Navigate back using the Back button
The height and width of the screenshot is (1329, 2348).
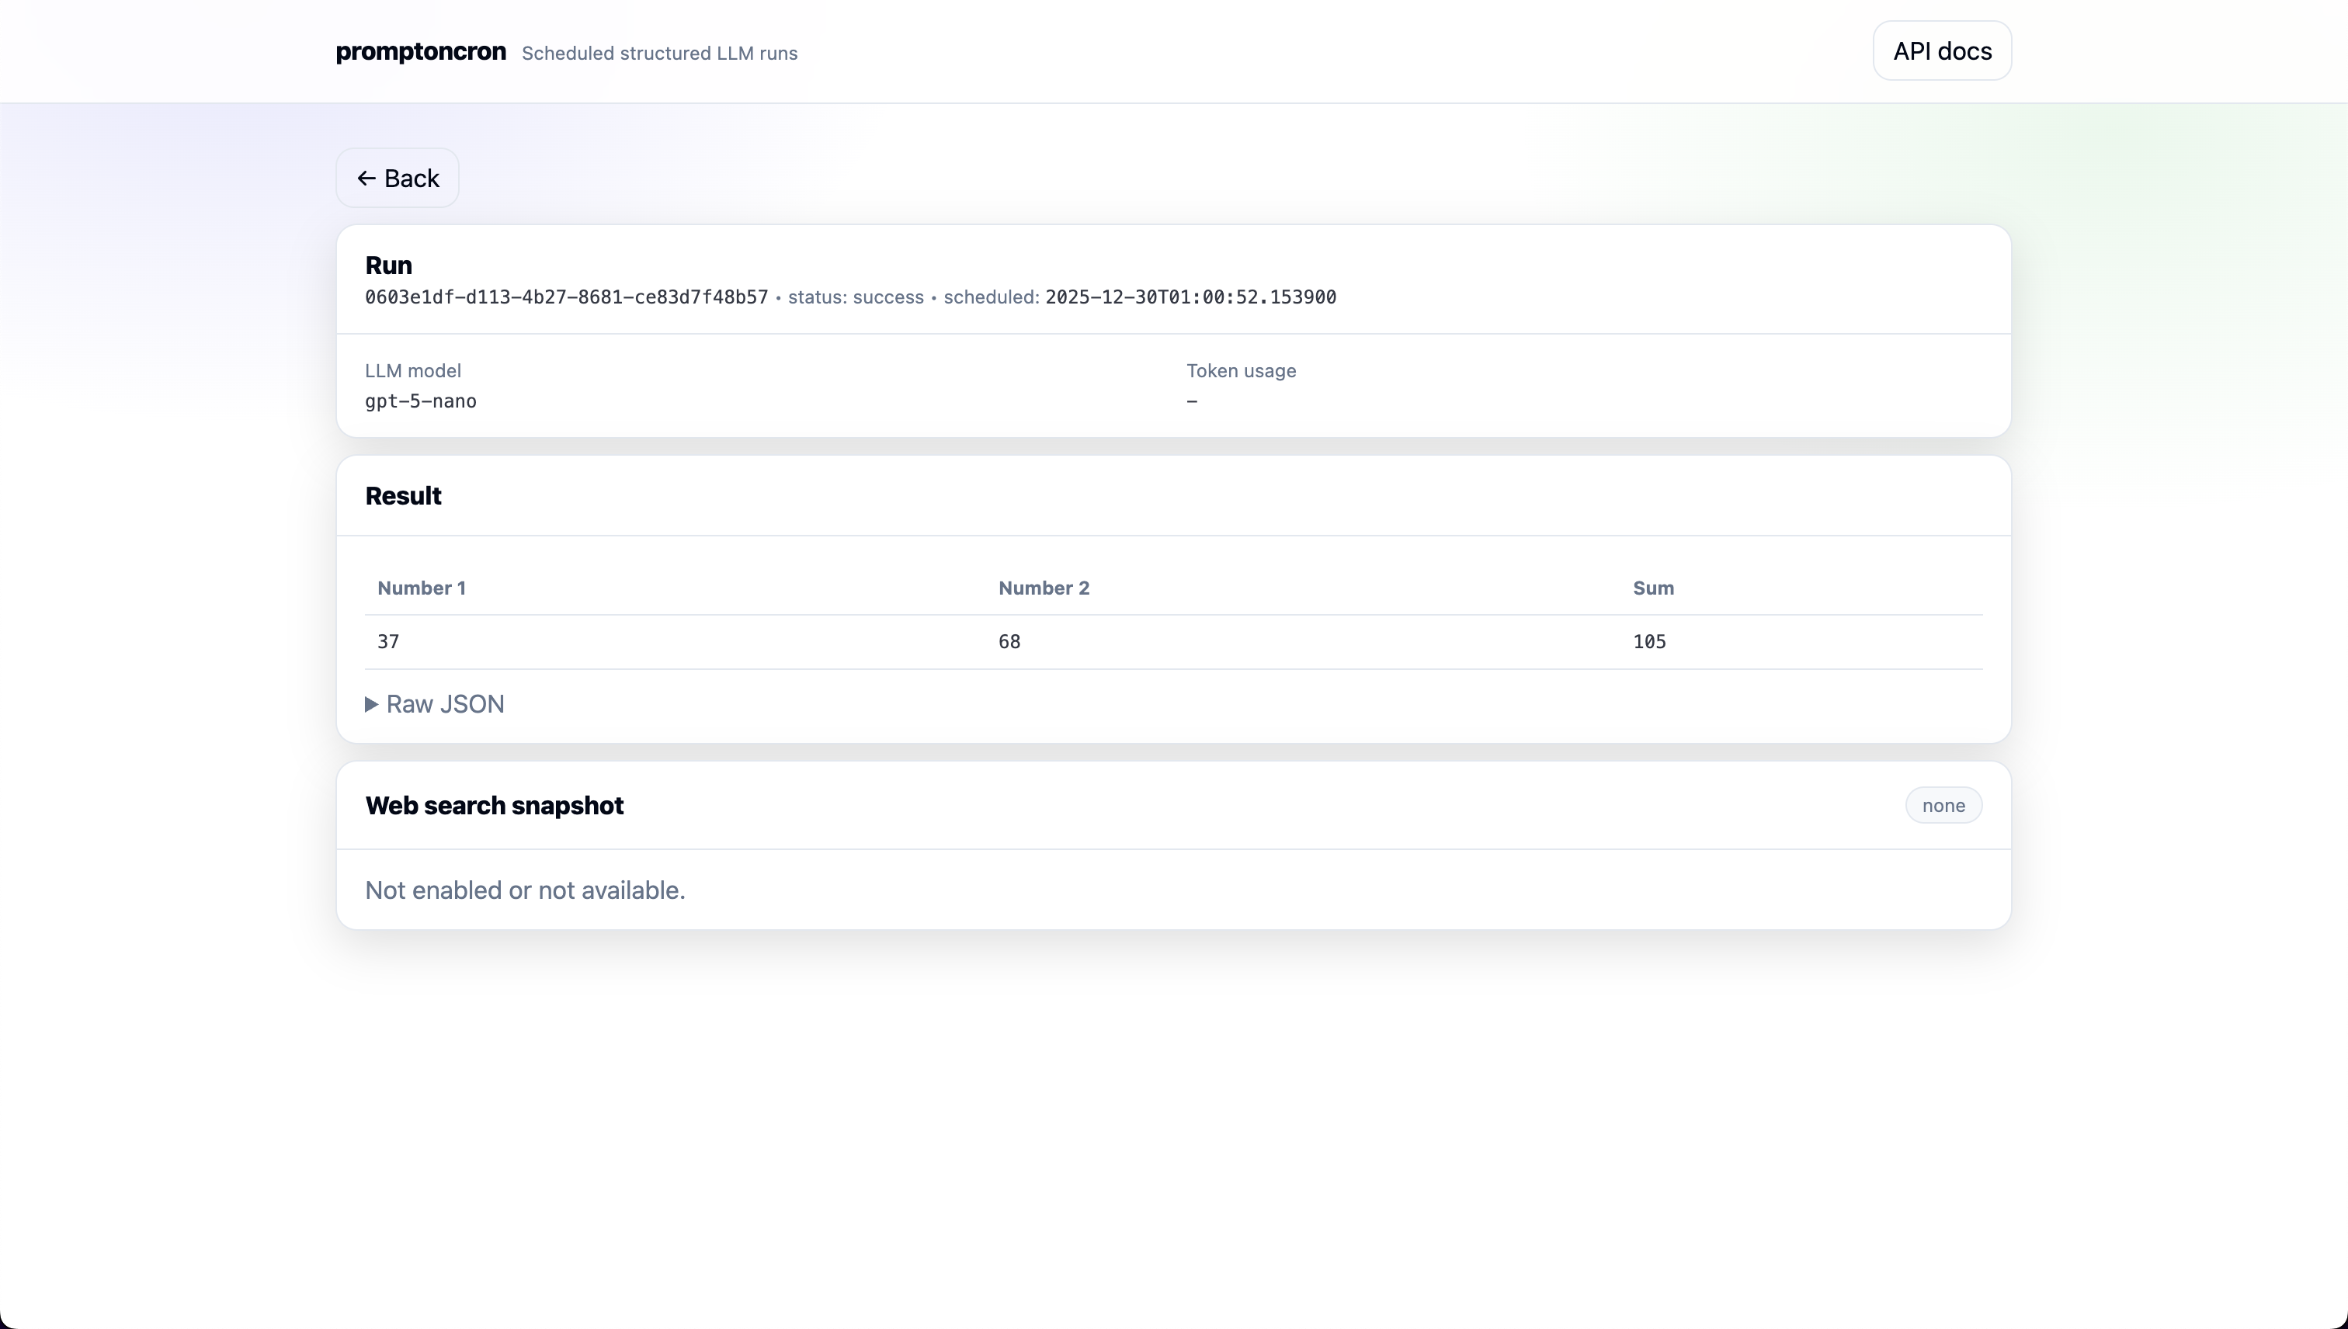coord(396,178)
